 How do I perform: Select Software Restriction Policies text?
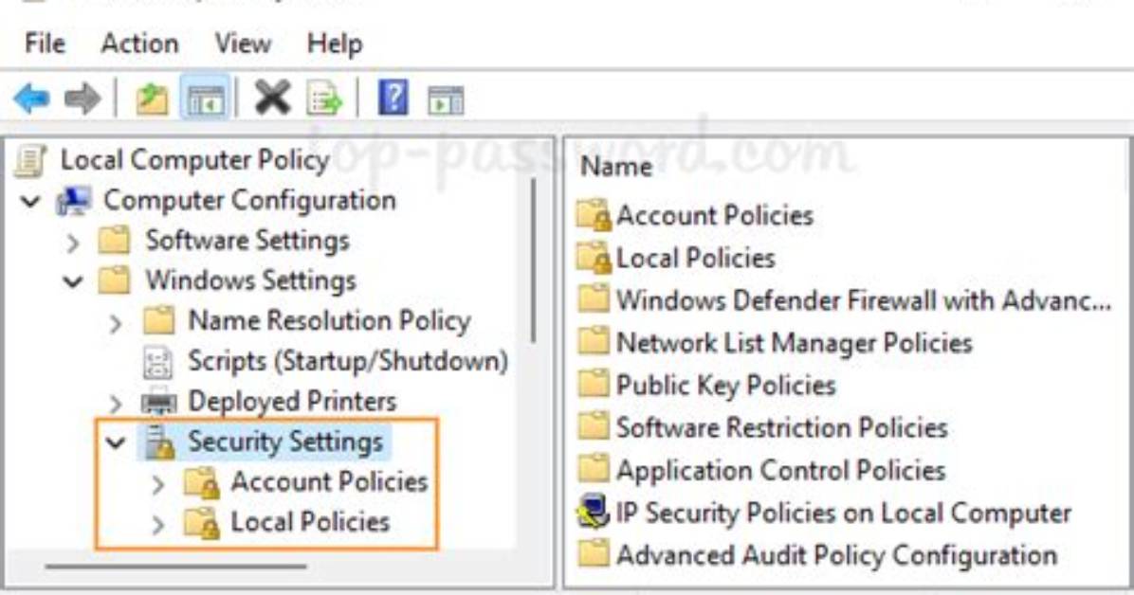click(x=782, y=427)
